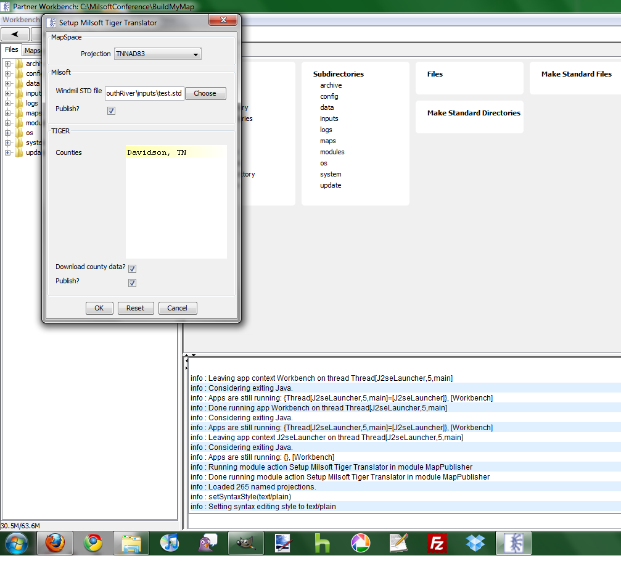
Task: Open Windows Explorer taskbar icon
Action: pyautogui.click(x=131, y=543)
